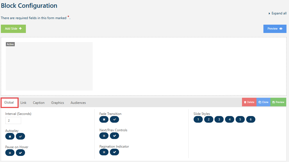Disable Pagination Indicator with X
Image resolution: width=289 pixels, height=162 pixels.
[x=104, y=152]
